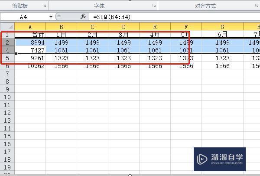260x176 pixels.
Task: Click the 1499 cell in column D
Action: click(123, 42)
